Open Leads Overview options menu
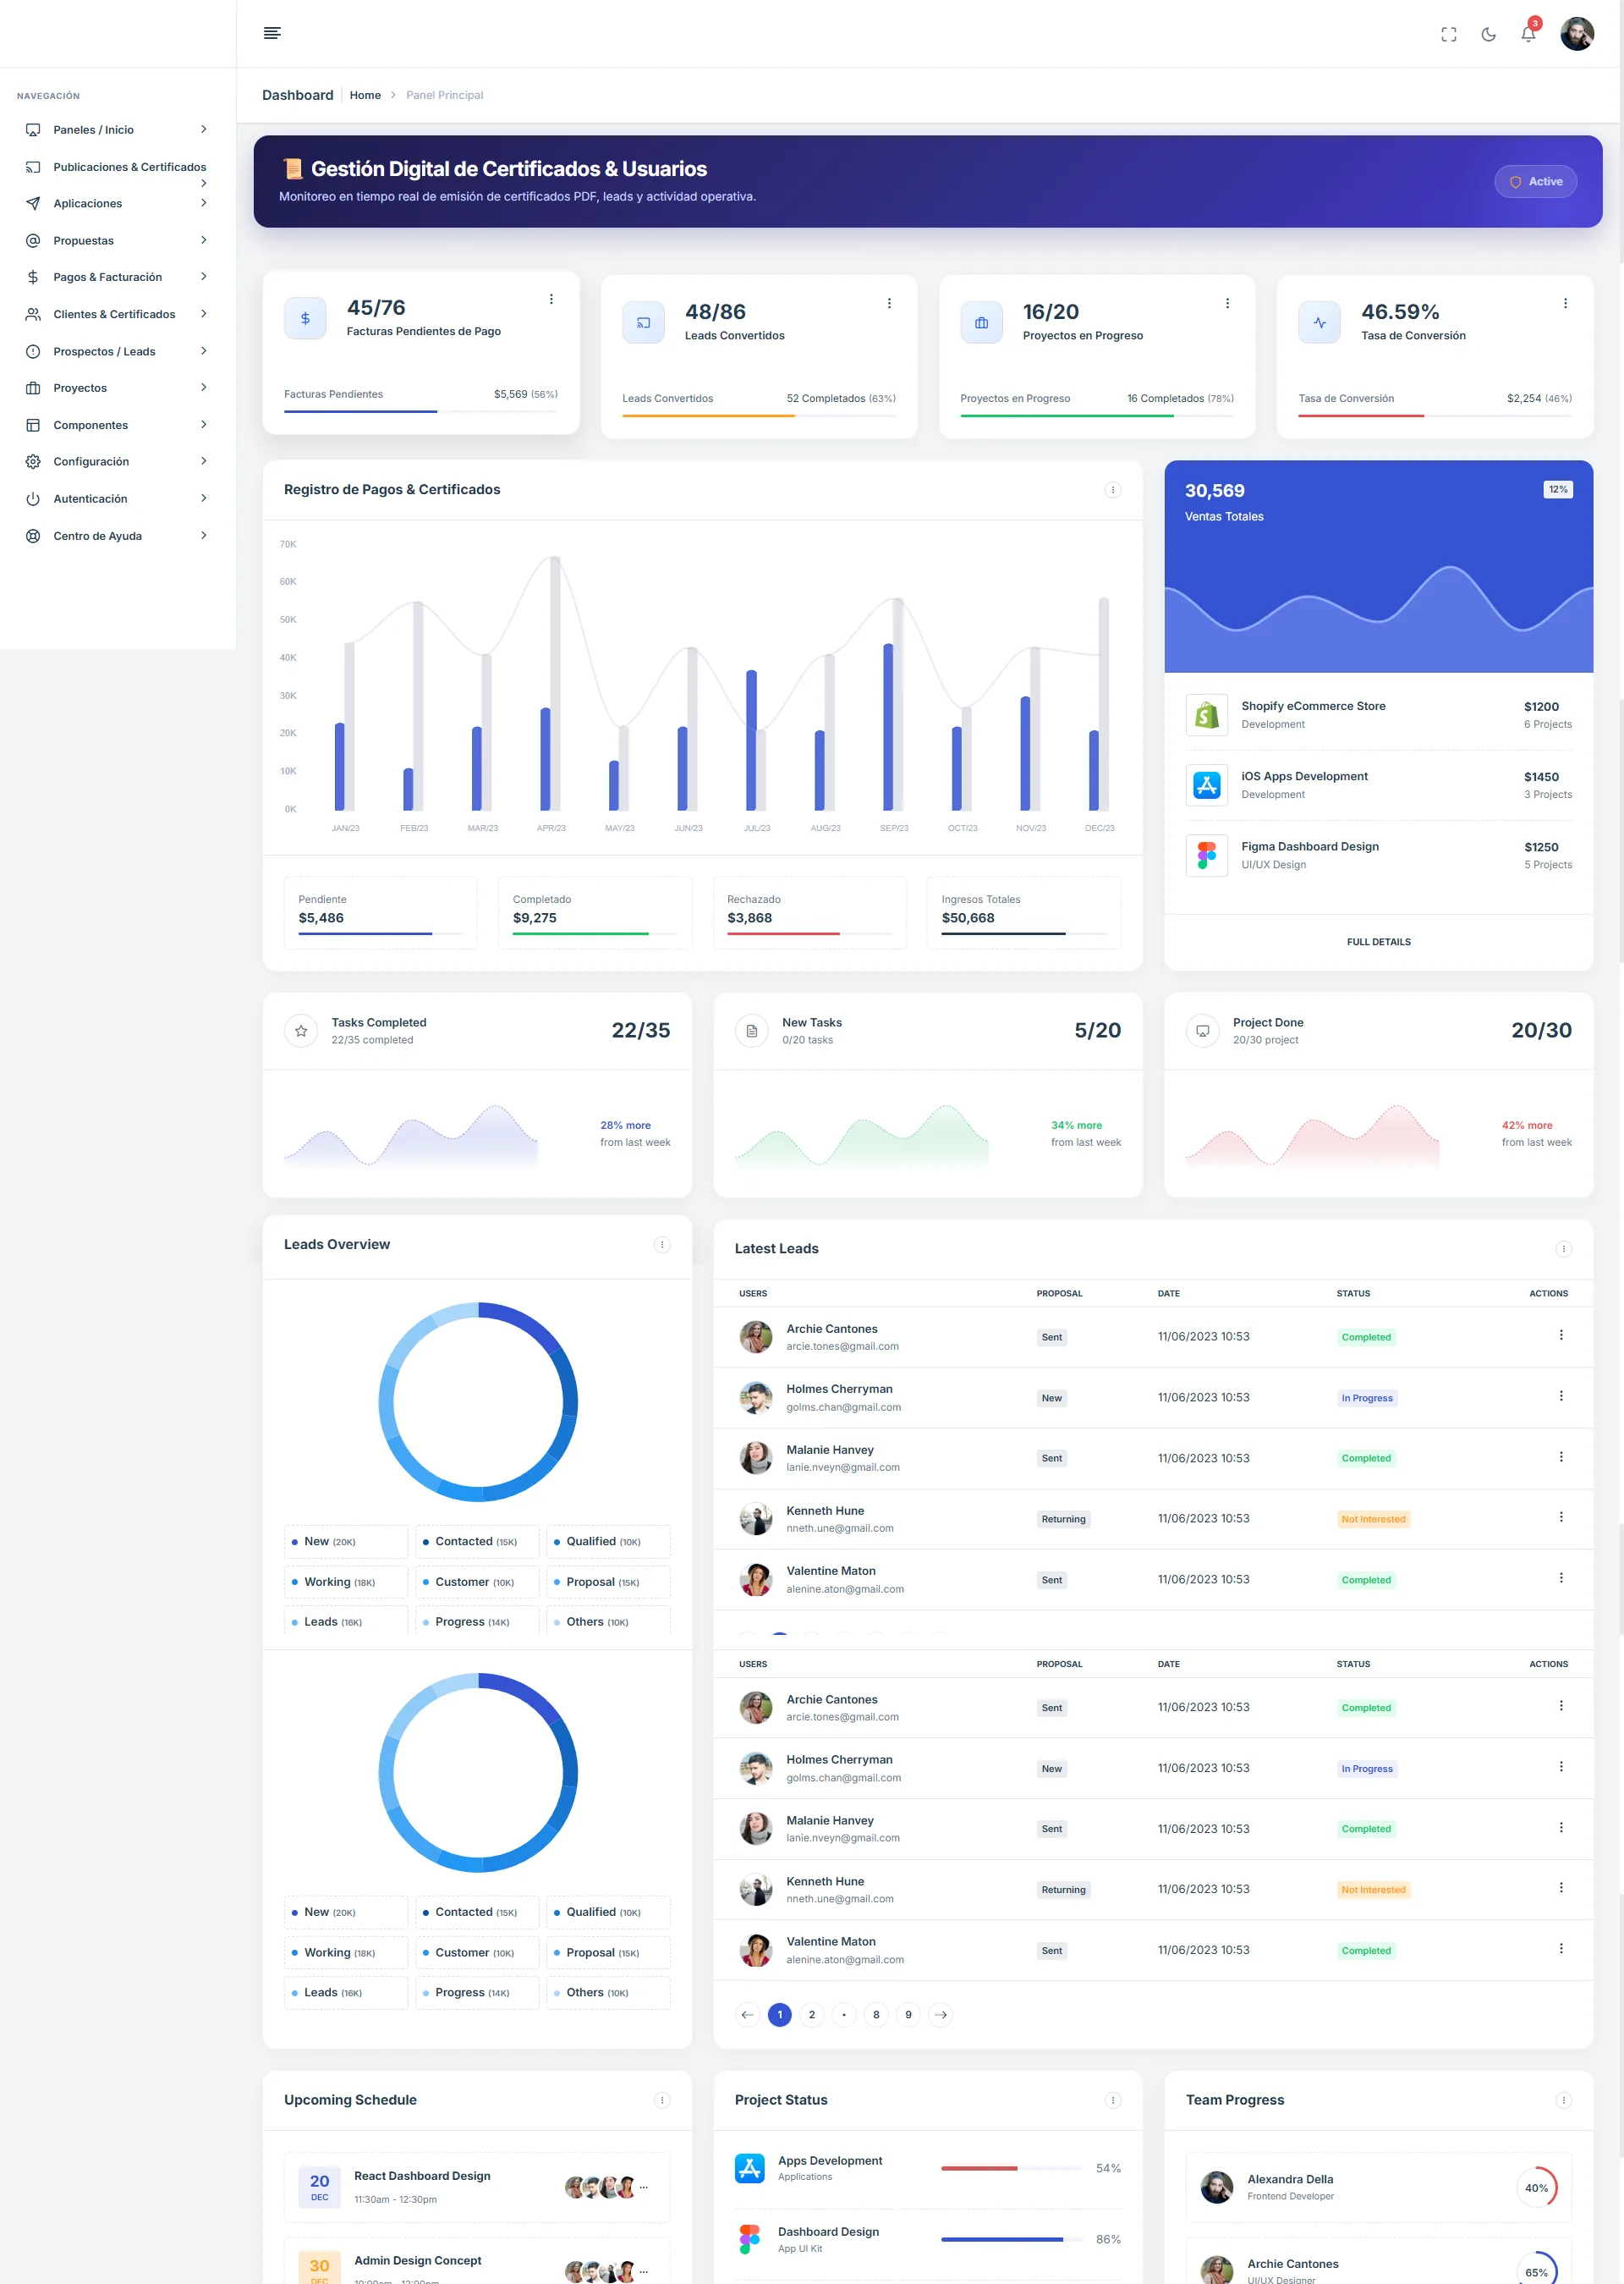Viewport: 1624px width, 2284px height. click(x=662, y=1245)
